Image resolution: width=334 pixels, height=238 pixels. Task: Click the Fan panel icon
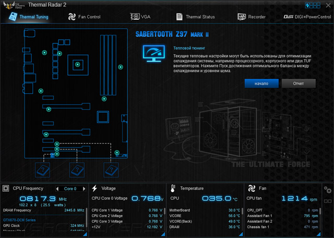(252, 188)
